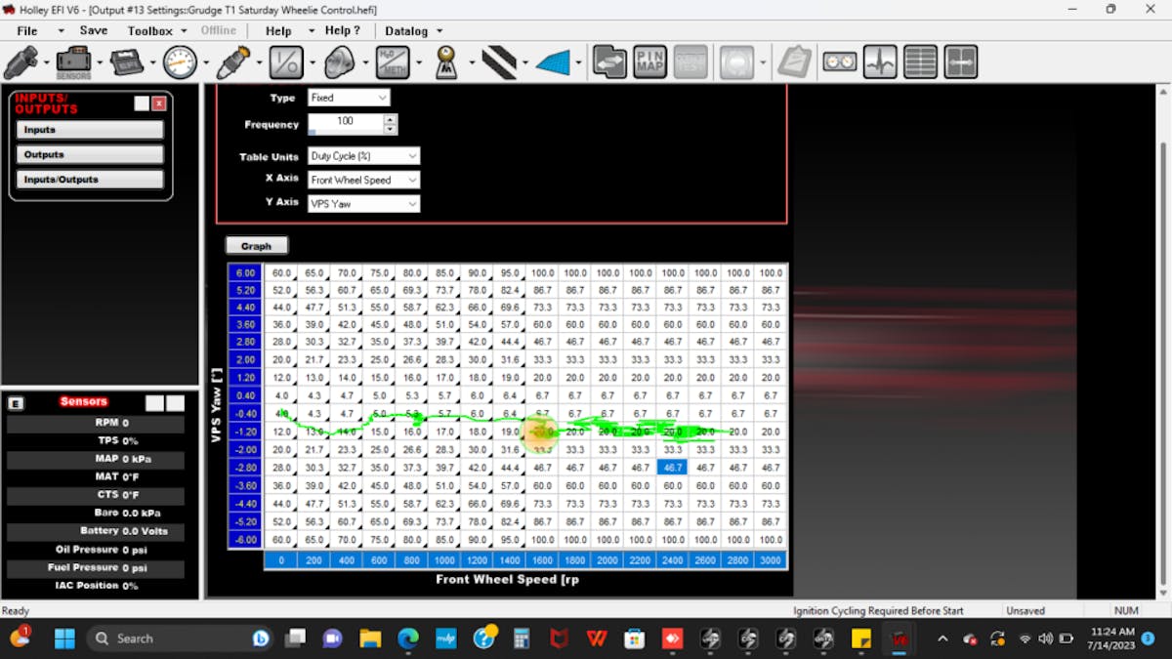Click the PIN MAP toolbar icon
Viewport: 1172px width, 659px height.
click(651, 62)
